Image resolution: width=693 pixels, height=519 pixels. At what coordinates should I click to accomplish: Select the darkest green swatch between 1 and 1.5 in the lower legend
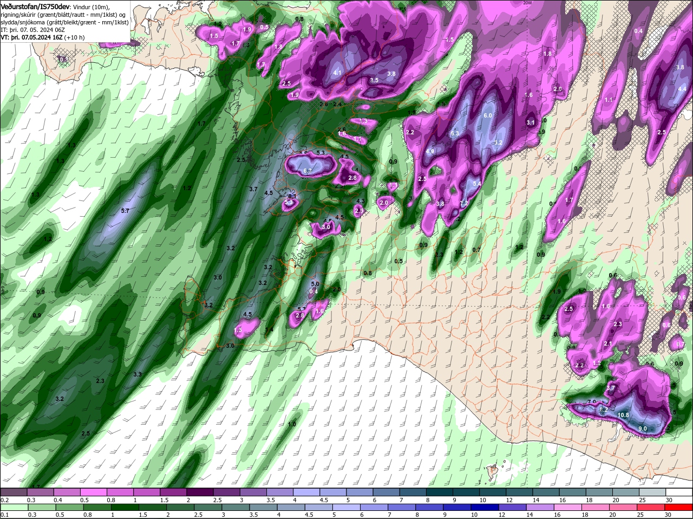click(x=126, y=507)
